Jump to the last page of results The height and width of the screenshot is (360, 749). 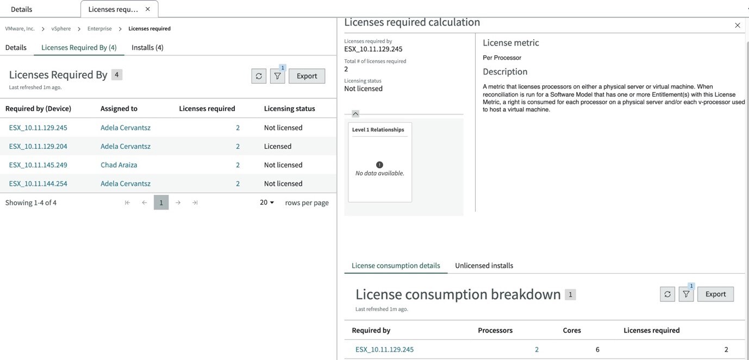click(194, 201)
